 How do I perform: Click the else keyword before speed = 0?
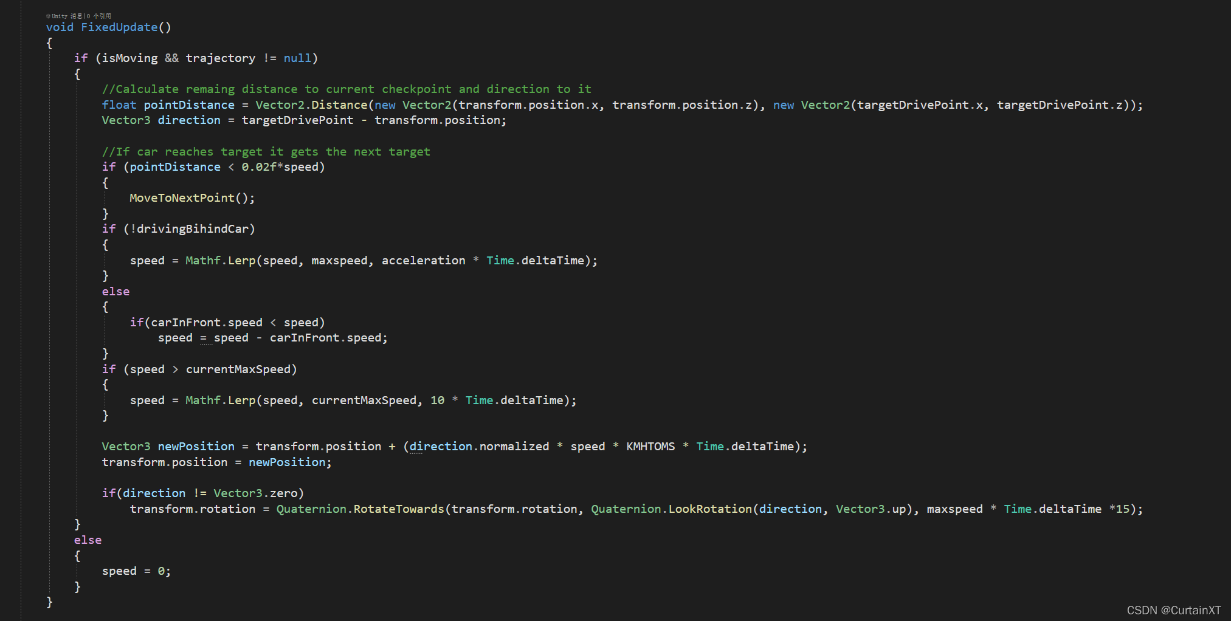(88, 540)
